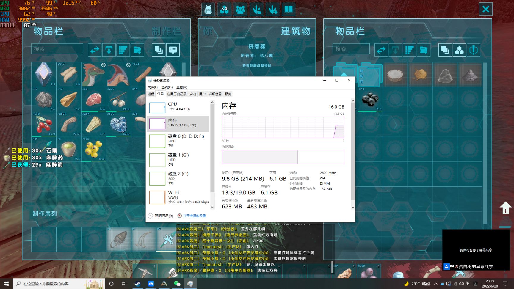
Task: Collapse to 简略信息(D) view
Action: (161, 216)
